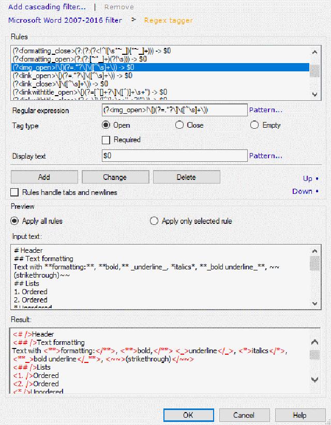Select the Close tag type

point(179,125)
